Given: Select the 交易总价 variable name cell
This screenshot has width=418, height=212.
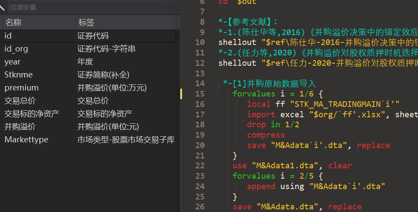Looking at the screenshot, I should 20,101.
